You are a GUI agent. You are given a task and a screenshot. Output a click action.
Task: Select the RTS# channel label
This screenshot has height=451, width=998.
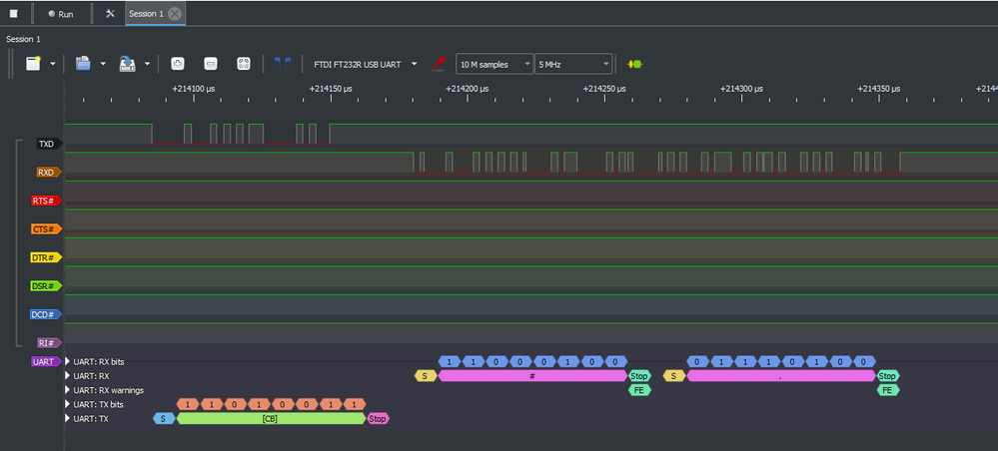(47, 201)
